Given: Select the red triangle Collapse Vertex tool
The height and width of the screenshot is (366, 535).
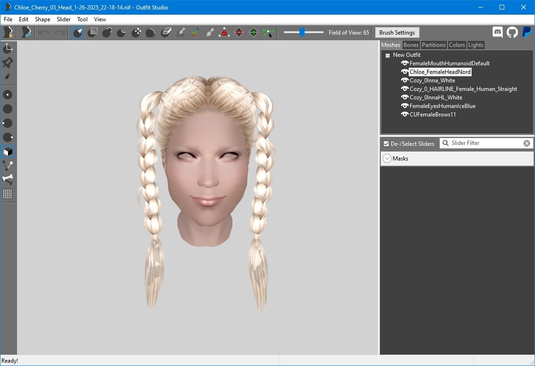Looking at the screenshot, I should tap(224, 33).
